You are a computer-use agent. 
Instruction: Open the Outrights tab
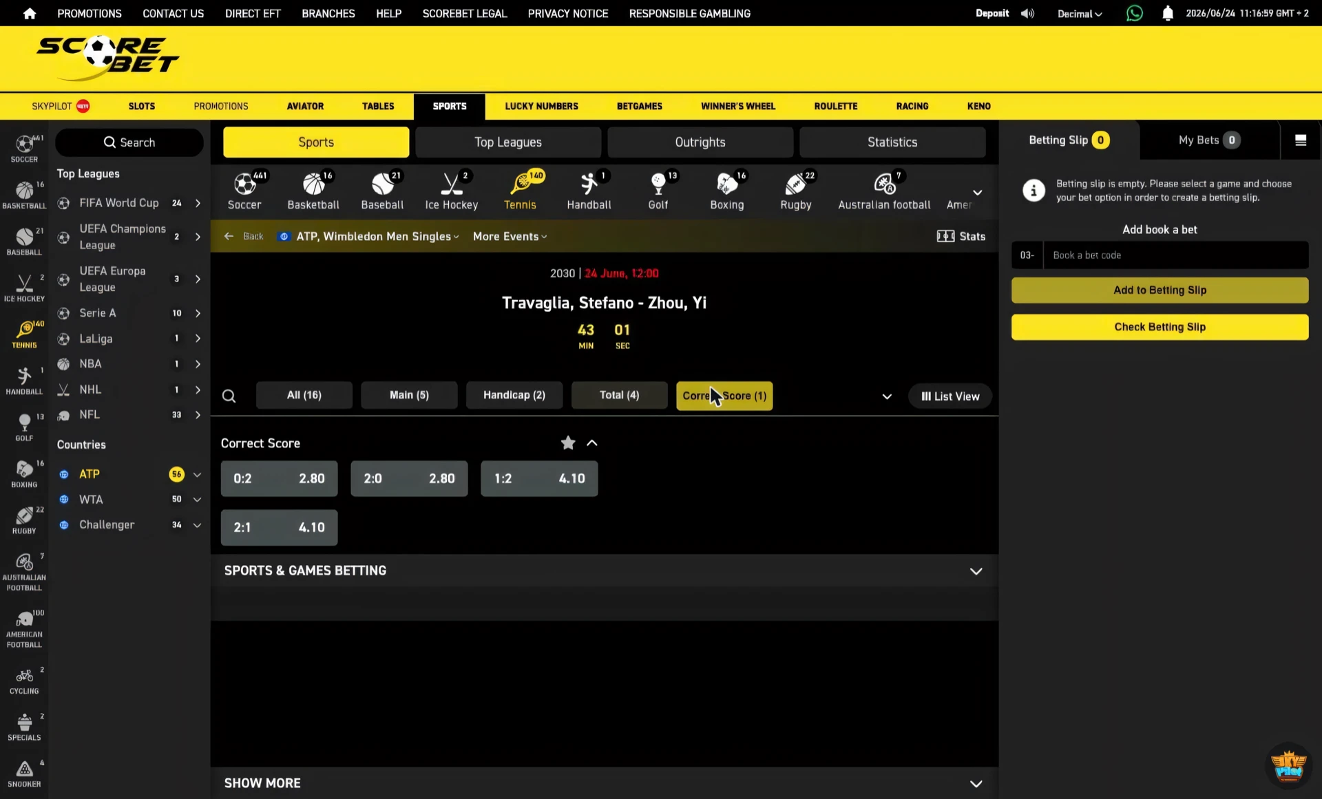[x=700, y=142]
